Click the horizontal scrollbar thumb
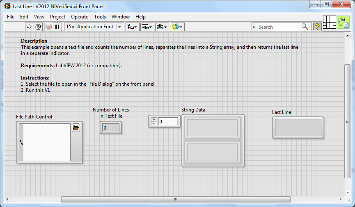Viewport: 355px width, 207px height. tap(176, 199)
